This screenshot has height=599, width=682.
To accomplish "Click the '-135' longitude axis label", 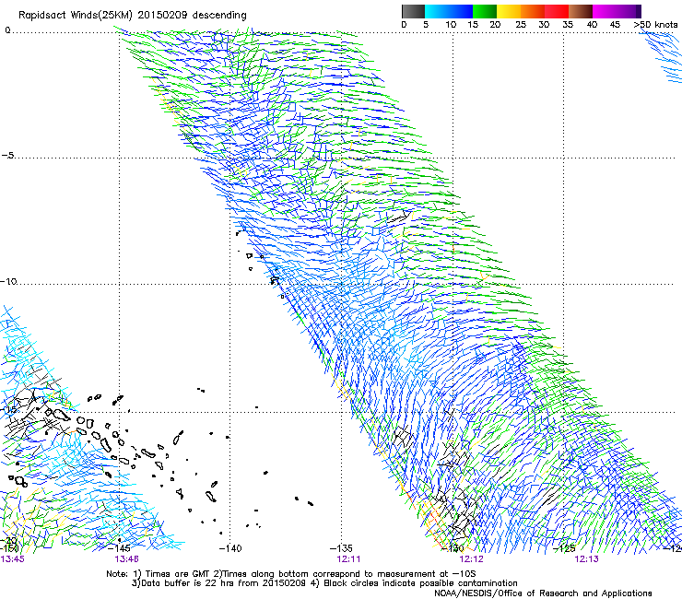I will coord(341,548).
